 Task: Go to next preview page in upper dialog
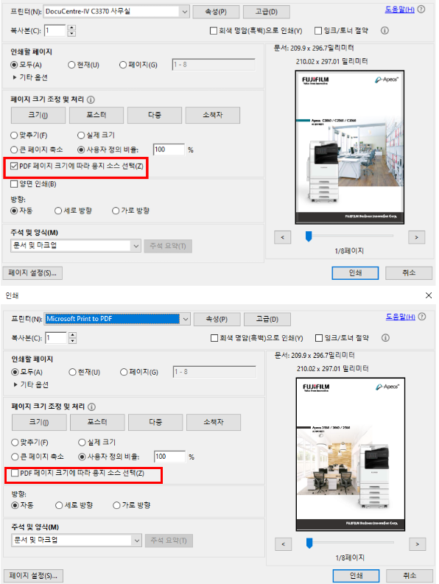pyautogui.click(x=417, y=237)
